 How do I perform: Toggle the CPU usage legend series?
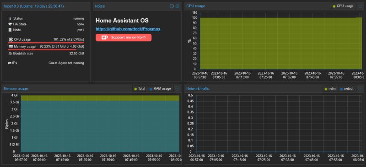coord(344,6)
